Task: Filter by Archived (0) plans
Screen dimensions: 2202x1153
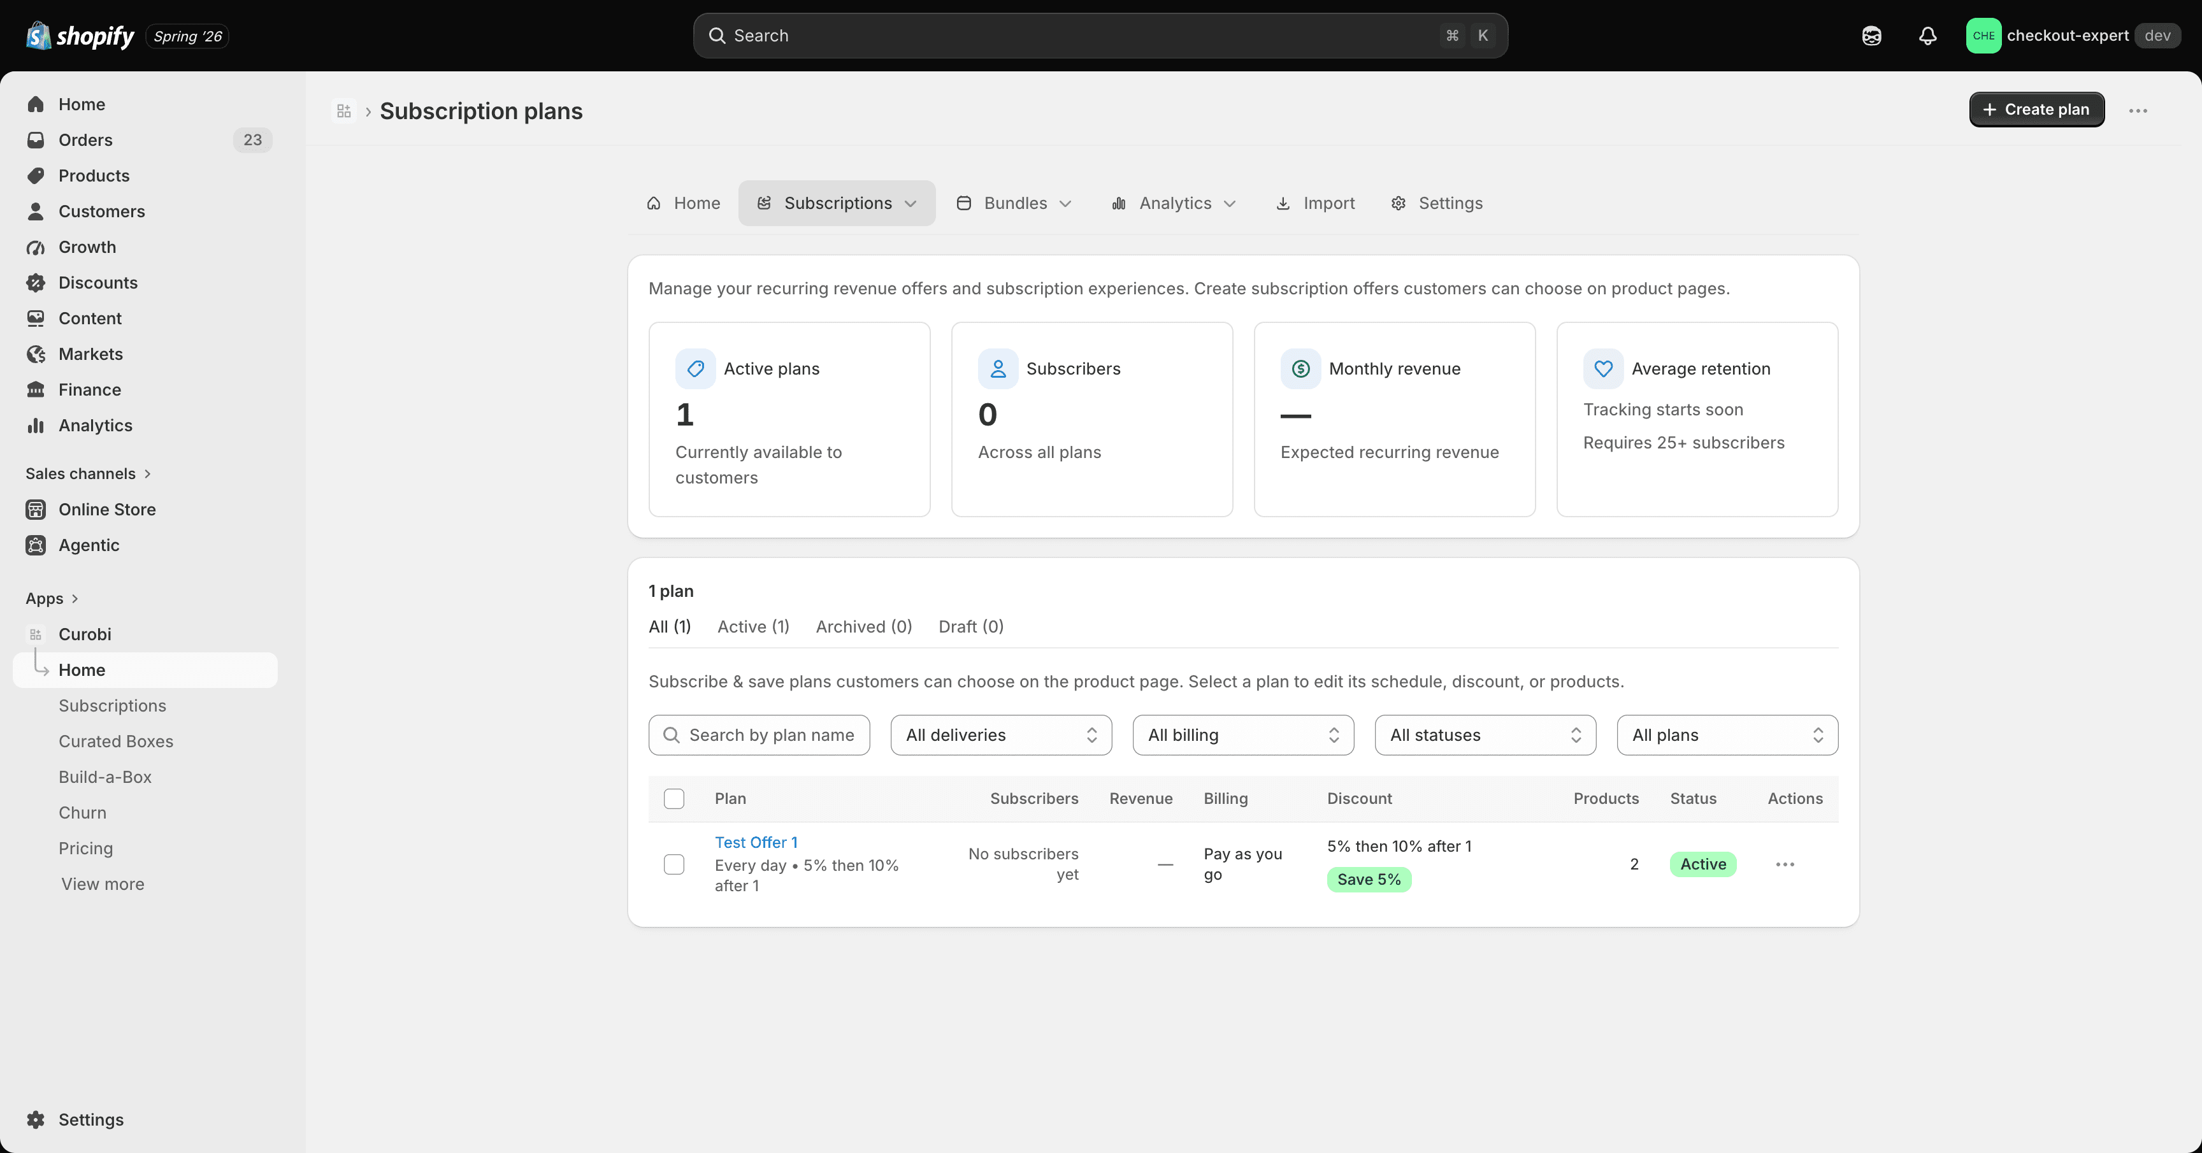Action: [863, 626]
